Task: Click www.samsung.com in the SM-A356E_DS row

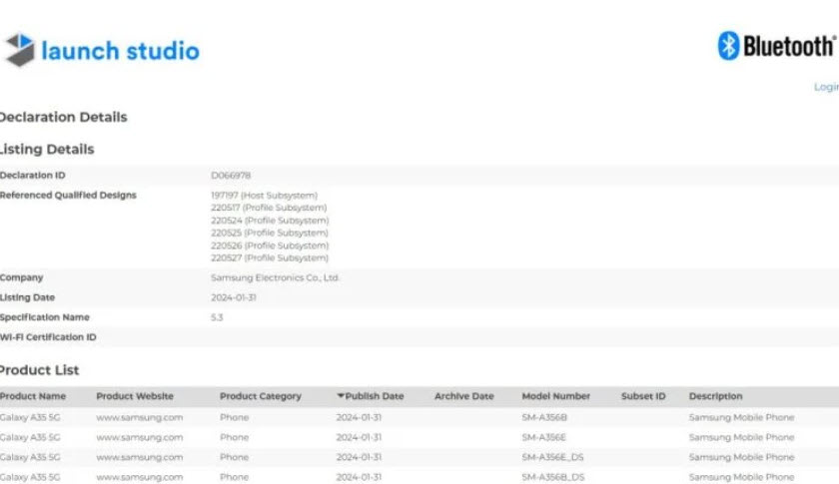Action: (x=140, y=457)
